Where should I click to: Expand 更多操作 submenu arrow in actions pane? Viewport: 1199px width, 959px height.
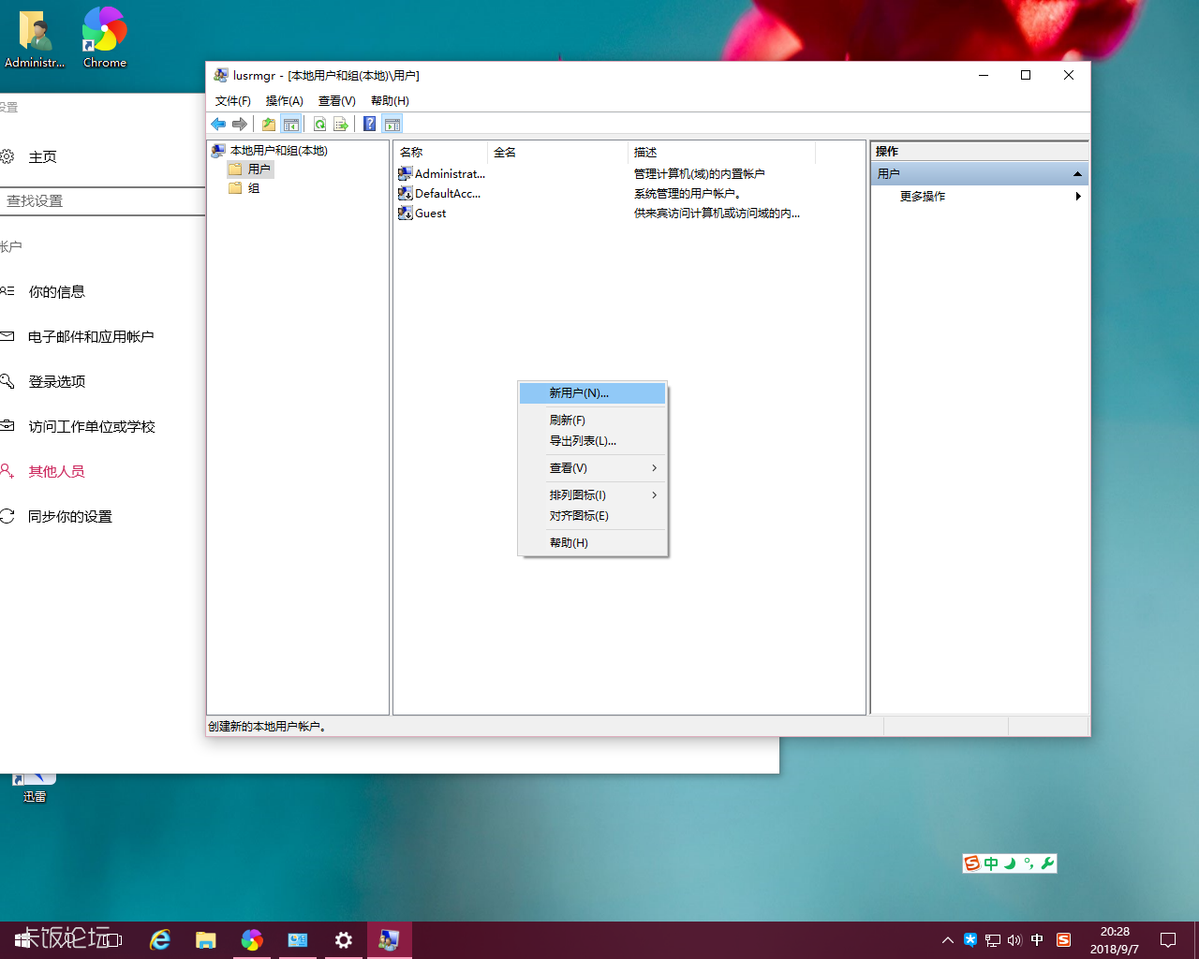point(1078,197)
